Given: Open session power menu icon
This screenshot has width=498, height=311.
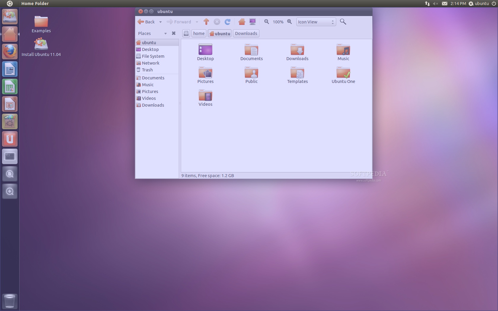Looking at the screenshot, I should click(494, 4).
